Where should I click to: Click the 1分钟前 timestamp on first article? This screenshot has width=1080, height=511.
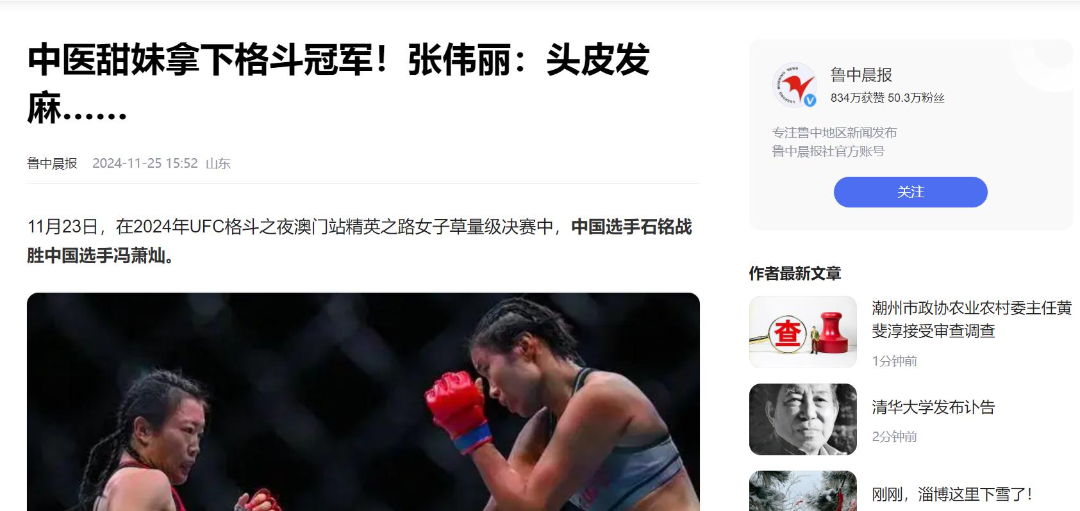(x=894, y=361)
